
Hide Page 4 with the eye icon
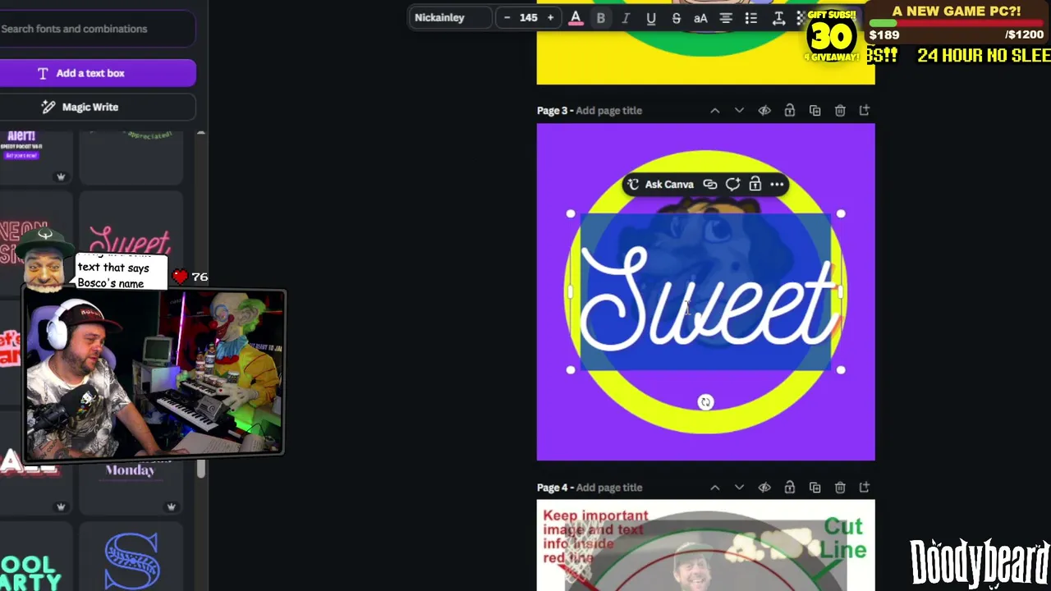click(x=764, y=488)
